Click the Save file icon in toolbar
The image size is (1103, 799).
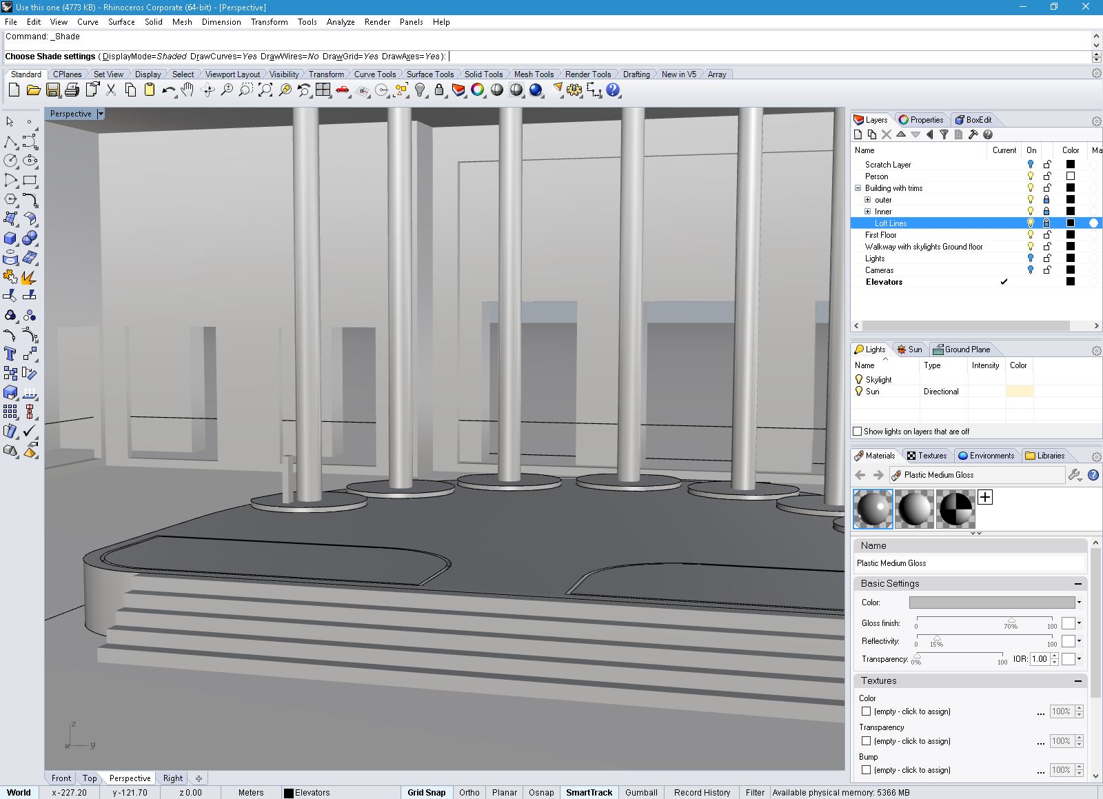[52, 90]
